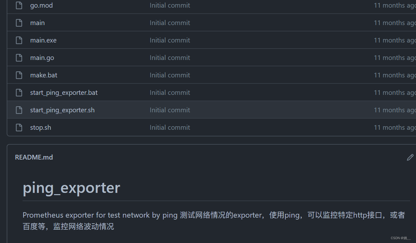This screenshot has height=243, width=416.
Task: Click the file icon next to make.bat
Action: 19,75
